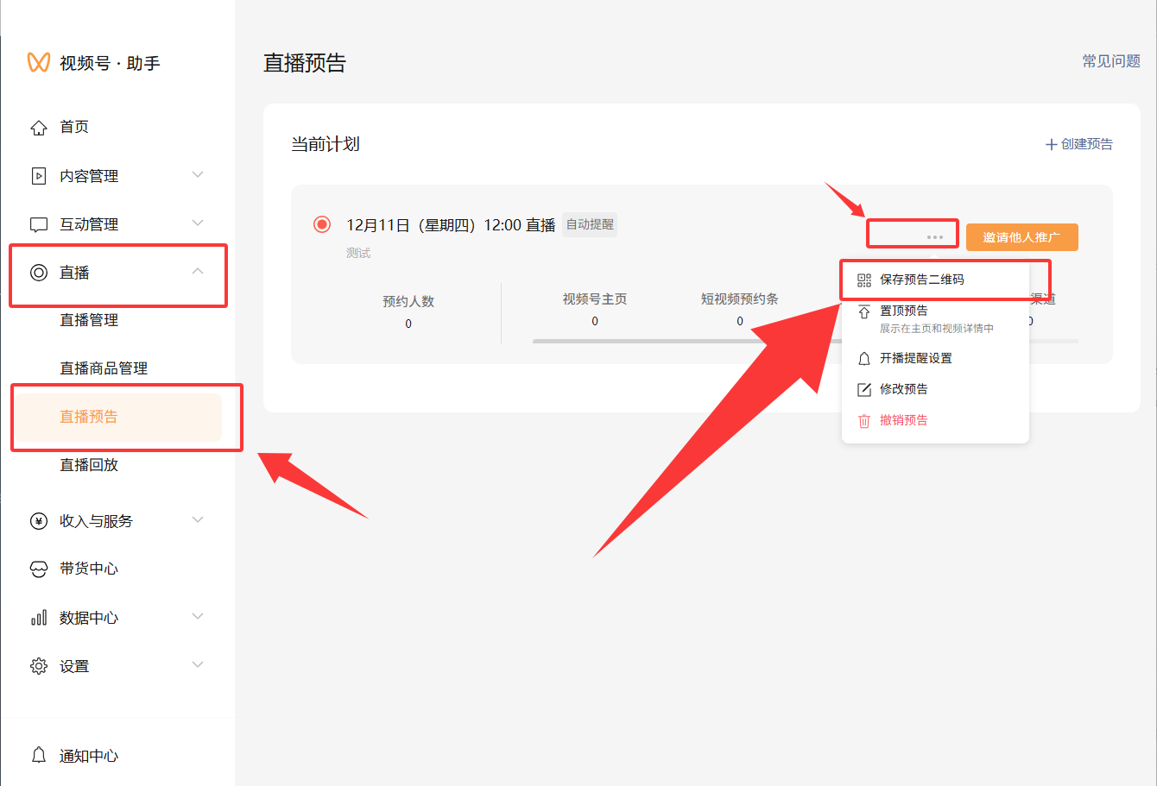Open the three-dots more options button
Viewport: 1157px width, 786px height.
click(x=934, y=237)
